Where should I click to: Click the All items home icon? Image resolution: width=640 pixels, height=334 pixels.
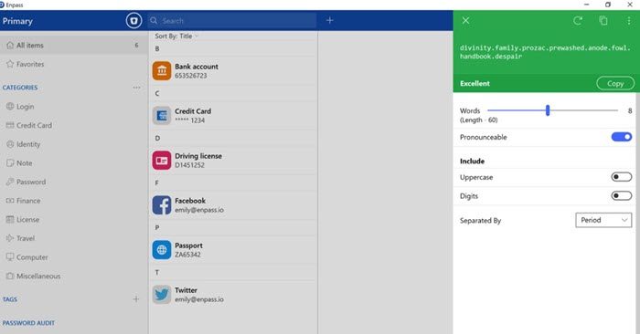click(10, 46)
